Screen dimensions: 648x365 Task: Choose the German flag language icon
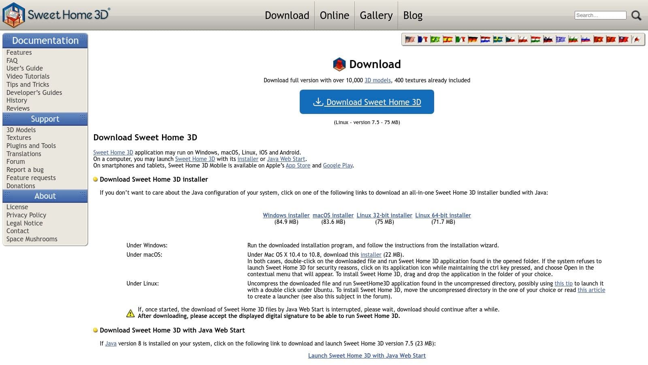[473, 39]
